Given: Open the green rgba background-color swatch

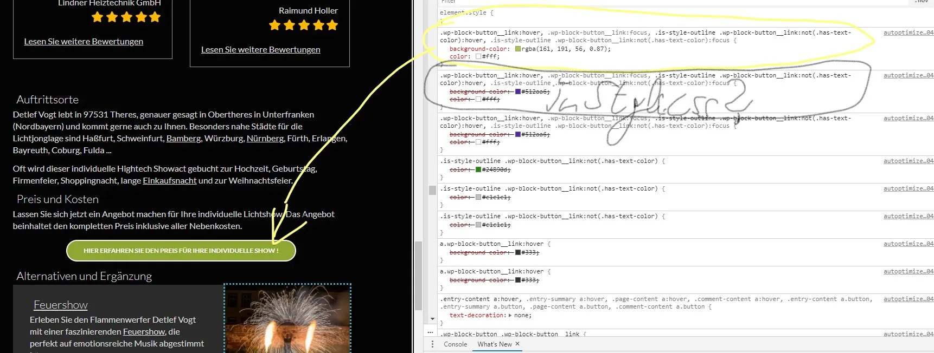Looking at the screenshot, I should click(518, 49).
